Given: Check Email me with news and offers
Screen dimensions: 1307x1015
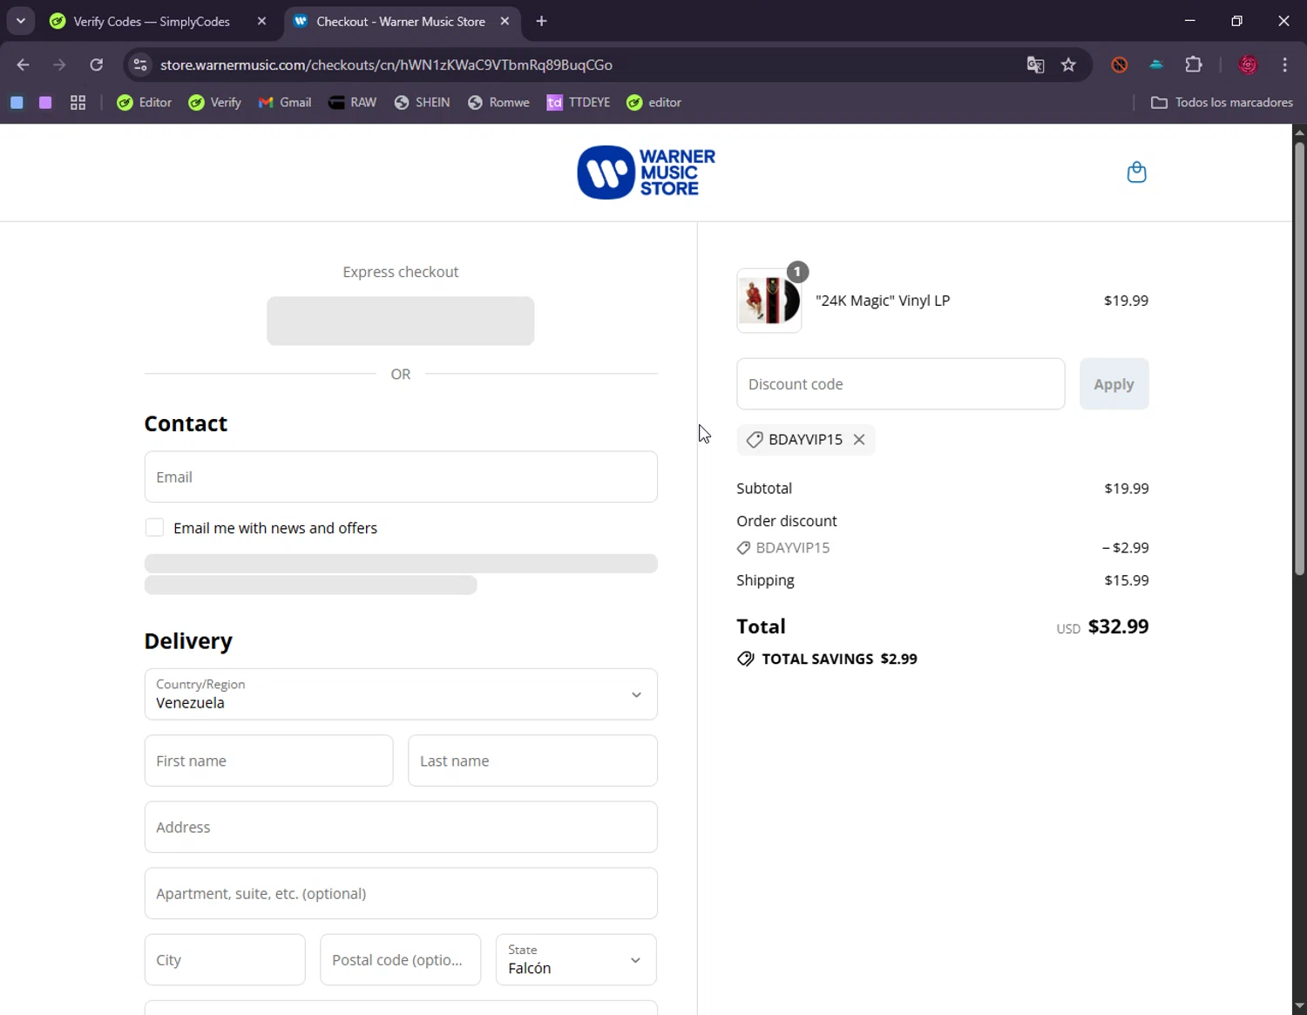Looking at the screenshot, I should [154, 527].
